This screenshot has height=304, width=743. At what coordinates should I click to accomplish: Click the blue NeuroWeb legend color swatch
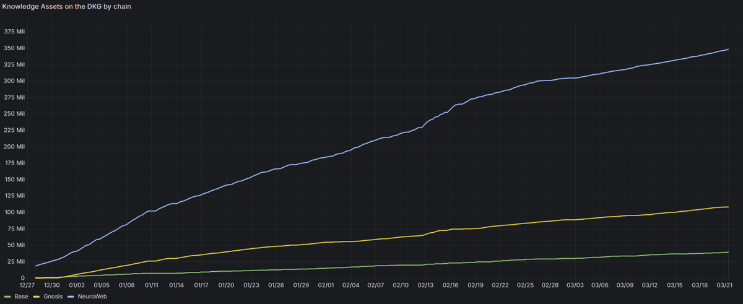[x=71, y=297]
